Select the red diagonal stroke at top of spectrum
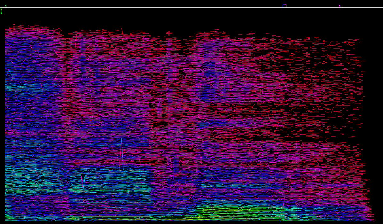The height and width of the screenshot is (224, 383). [x=122, y=31]
